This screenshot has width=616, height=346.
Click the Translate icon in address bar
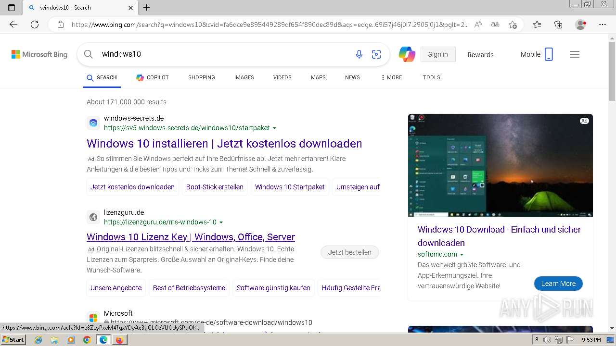point(495,25)
